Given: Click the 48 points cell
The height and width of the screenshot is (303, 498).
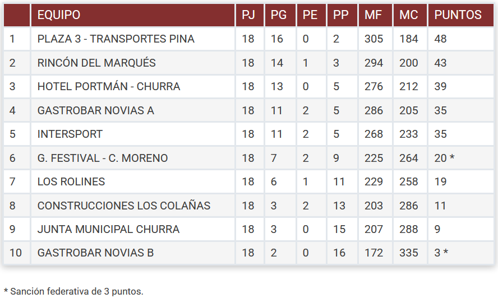Looking at the screenshot, I should [x=441, y=39].
